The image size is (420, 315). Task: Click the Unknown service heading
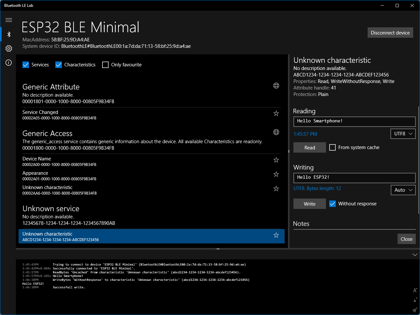[51, 209]
